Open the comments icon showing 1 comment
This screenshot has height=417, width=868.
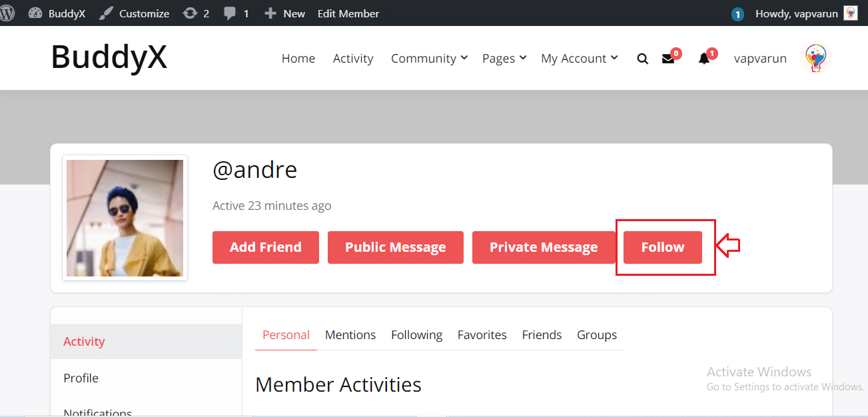236,13
